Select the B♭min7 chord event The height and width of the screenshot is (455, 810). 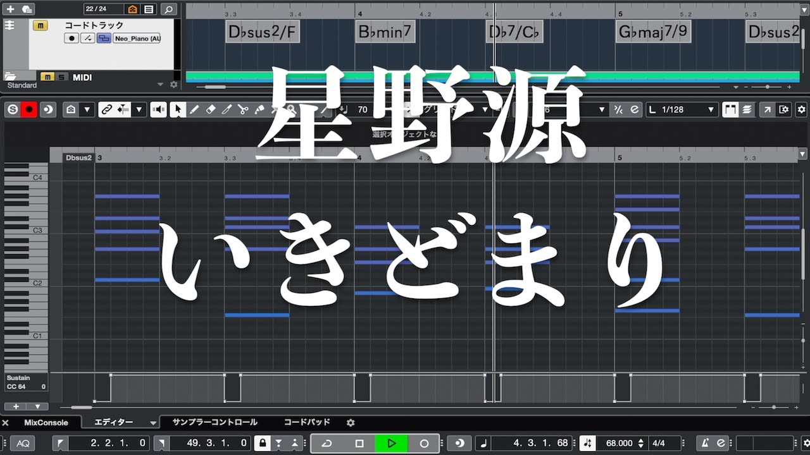point(385,32)
